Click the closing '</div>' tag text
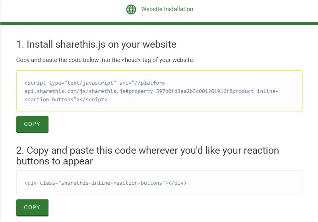Screen dimensions: 318x222 click(x=177, y=183)
